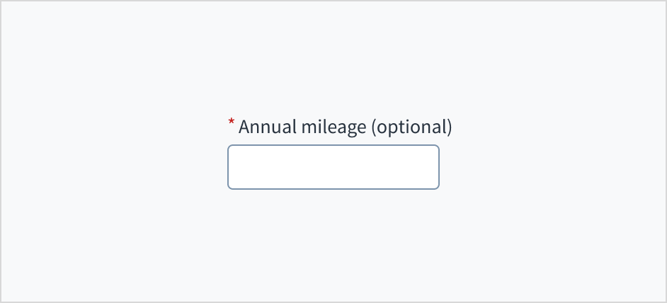Activate the blue-bordered mileage input
Viewport: 667px width, 303px height.
tap(333, 167)
